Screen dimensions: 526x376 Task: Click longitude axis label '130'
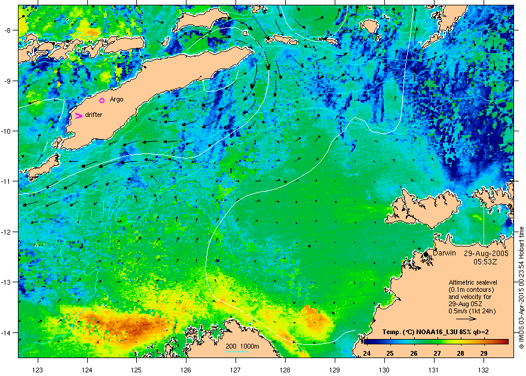[384, 370]
